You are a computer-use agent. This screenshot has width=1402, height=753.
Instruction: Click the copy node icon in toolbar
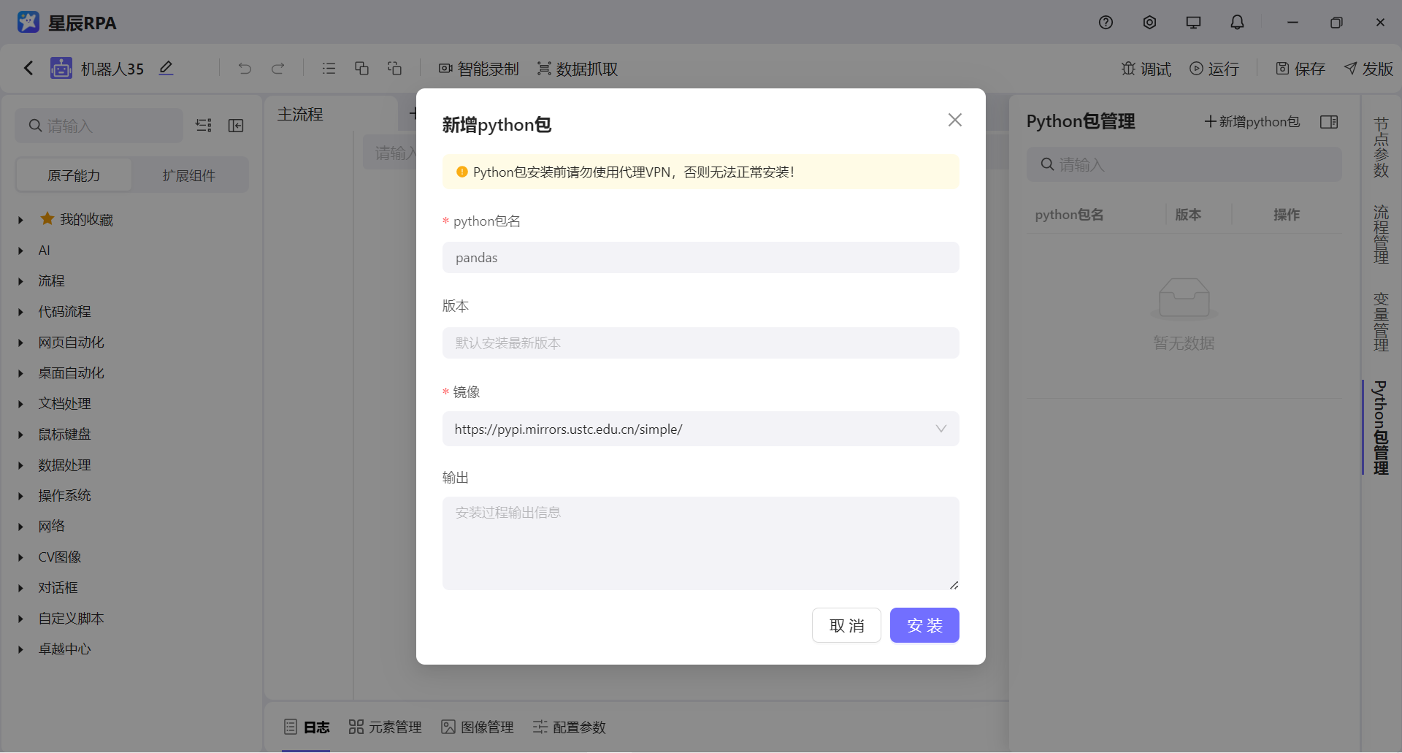[x=361, y=68]
